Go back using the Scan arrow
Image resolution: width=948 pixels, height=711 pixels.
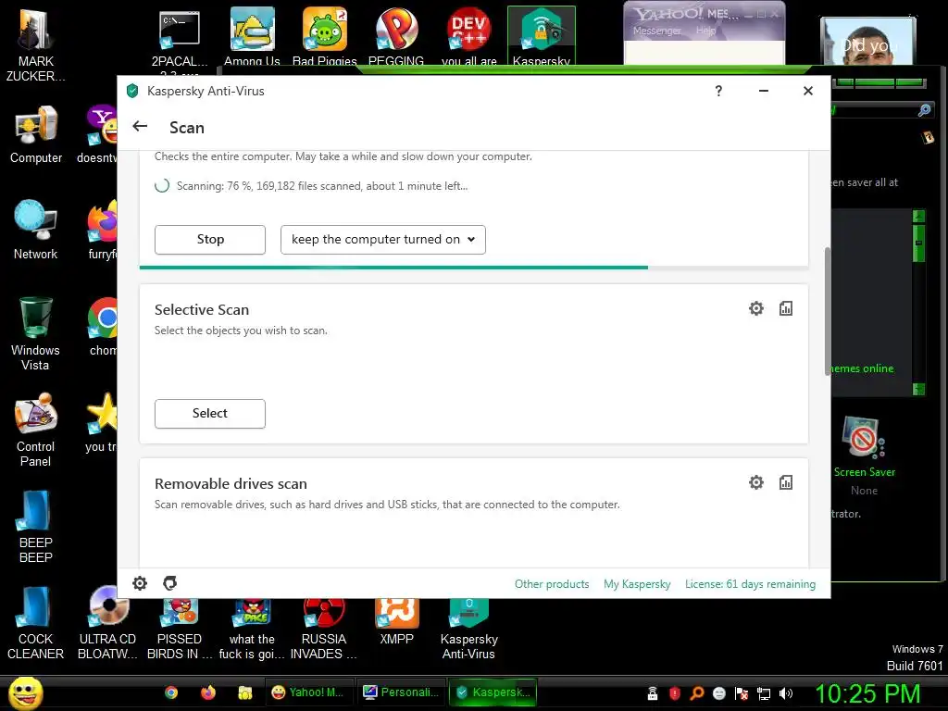(x=140, y=126)
